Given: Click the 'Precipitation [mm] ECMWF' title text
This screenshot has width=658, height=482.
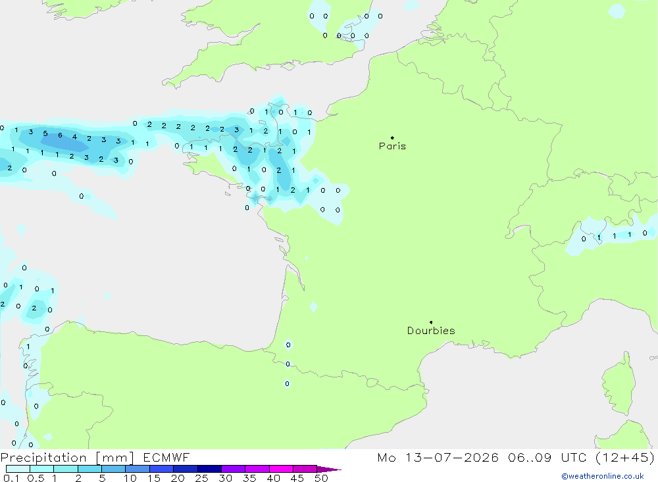Looking at the screenshot, I should click(95, 458).
